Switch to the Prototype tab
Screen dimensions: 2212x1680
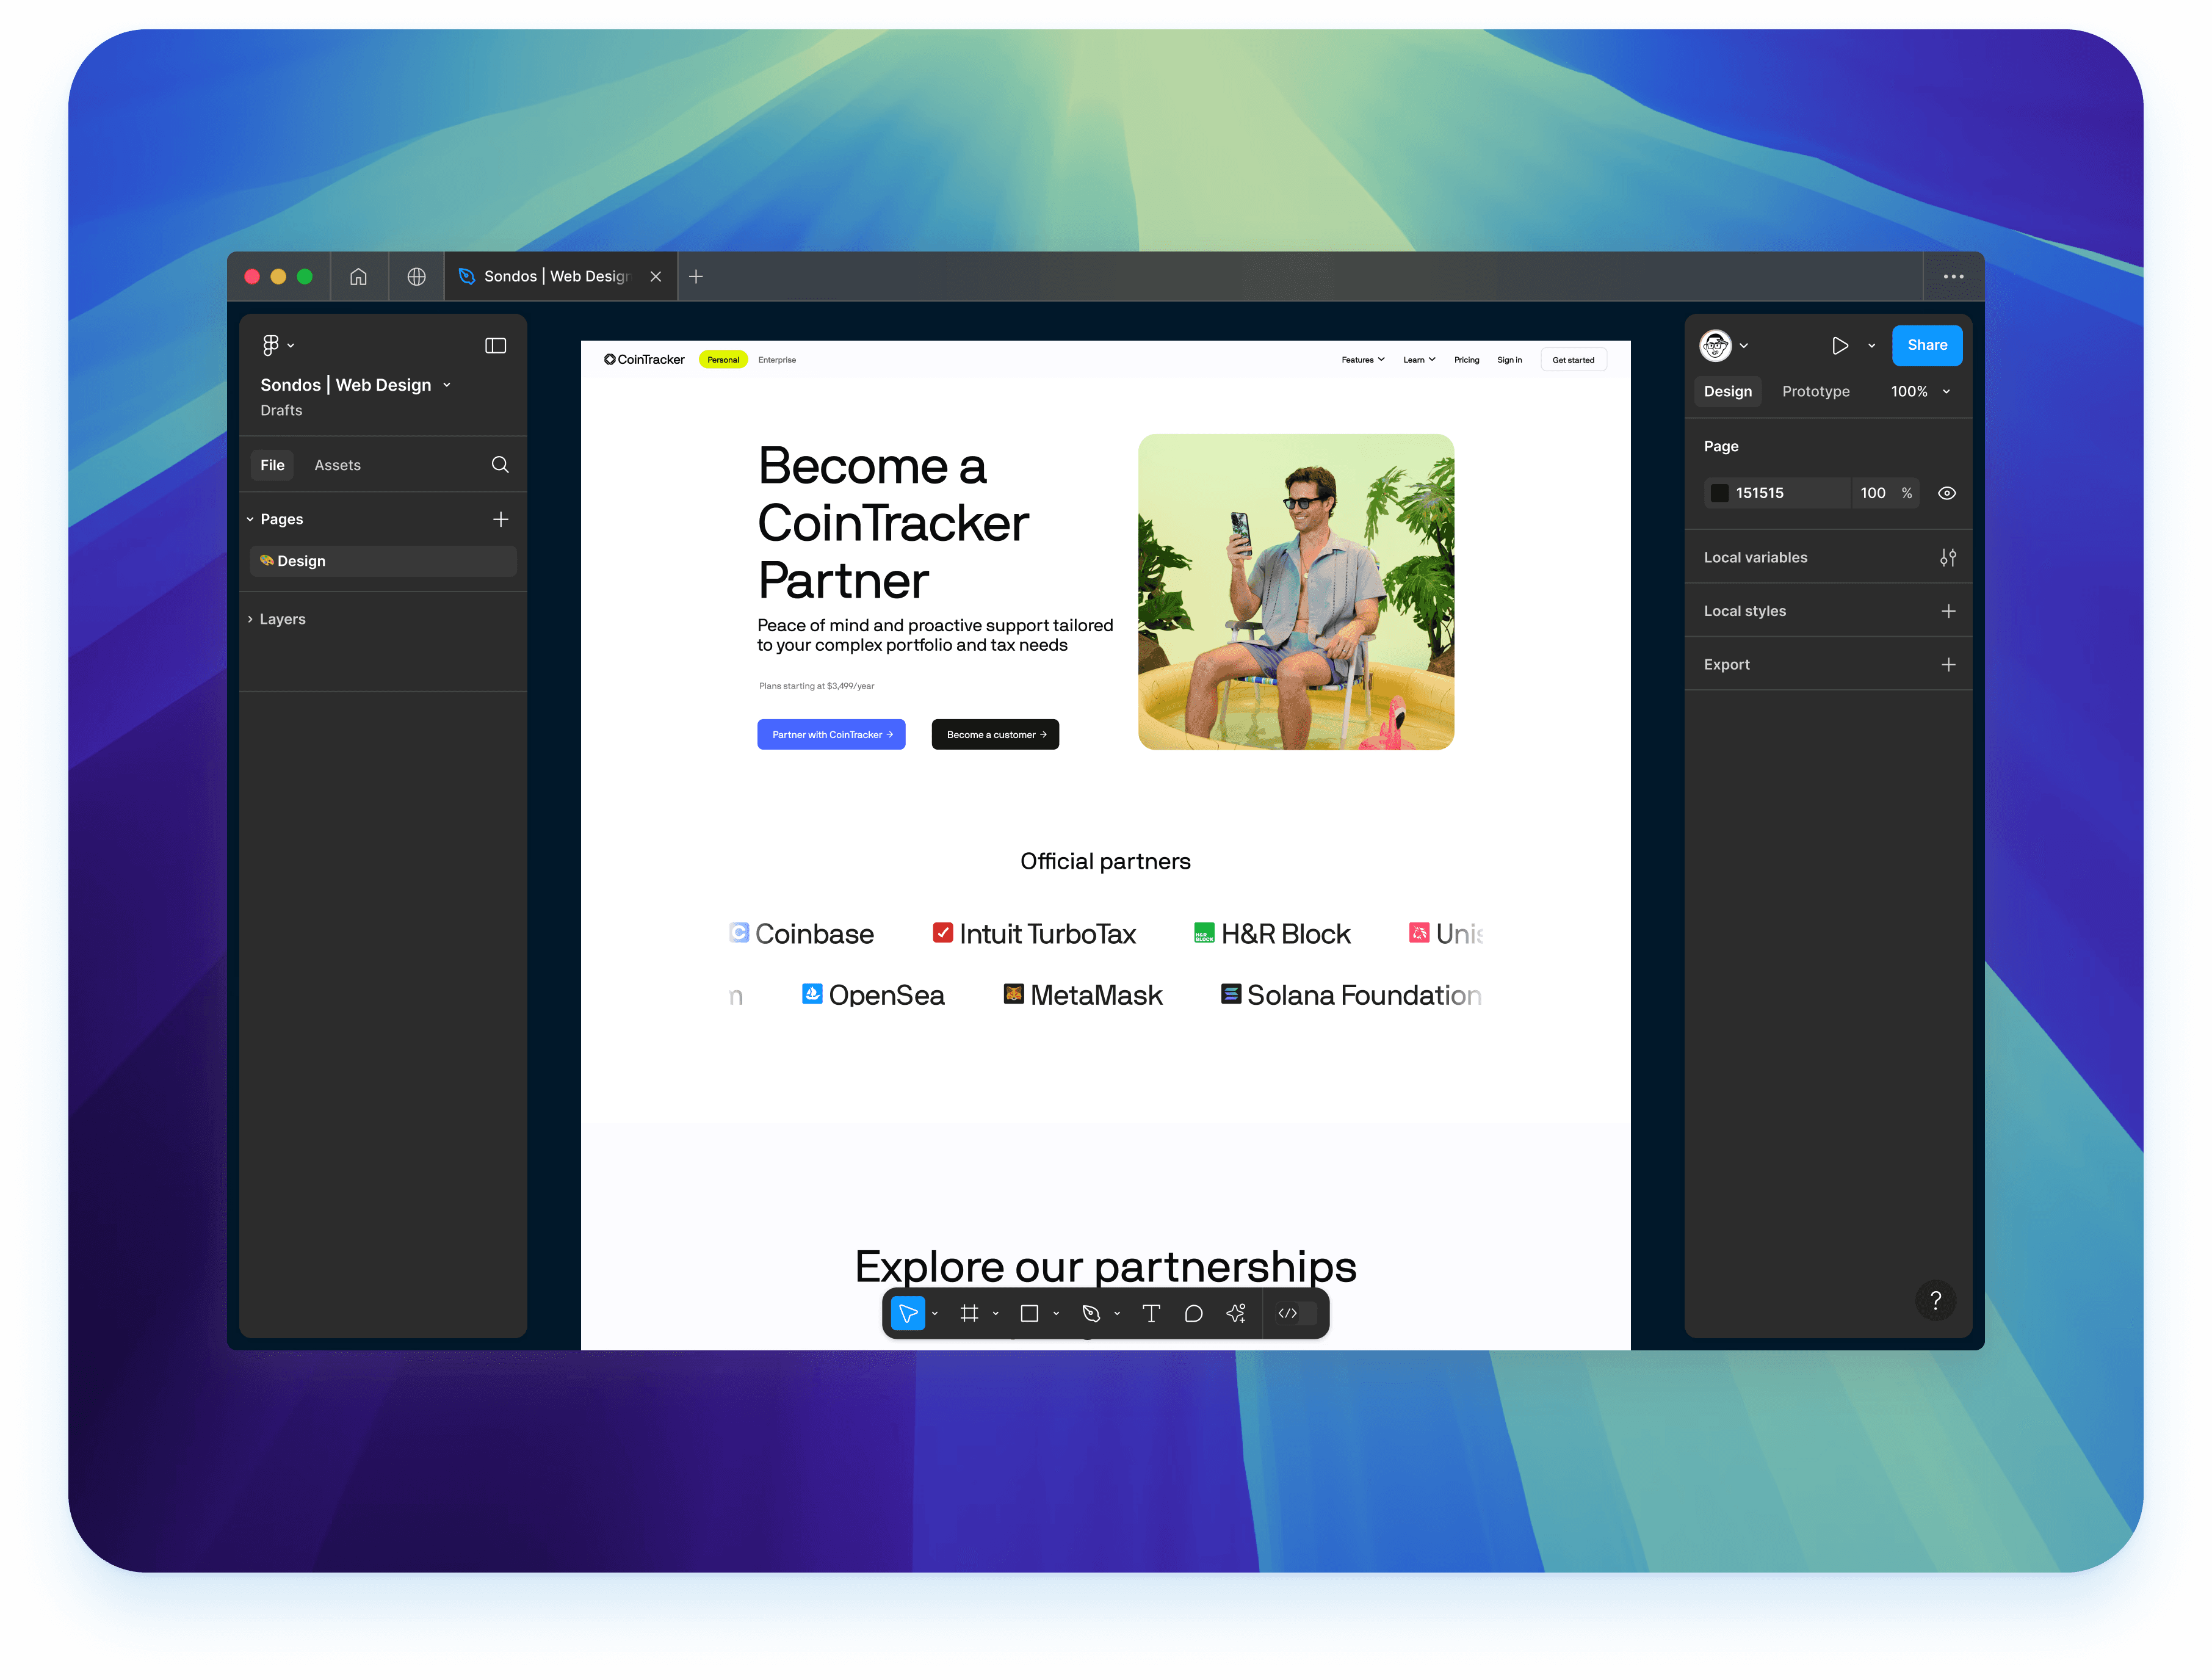click(x=1815, y=392)
